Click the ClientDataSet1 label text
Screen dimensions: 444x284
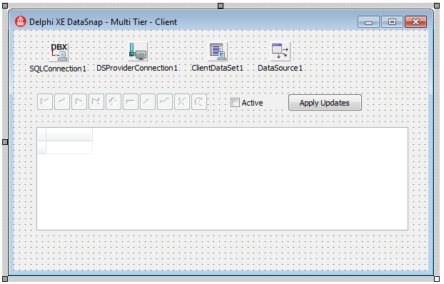coord(218,69)
